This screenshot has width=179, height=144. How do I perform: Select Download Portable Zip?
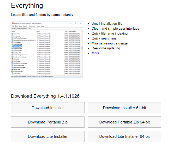(48, 122)
